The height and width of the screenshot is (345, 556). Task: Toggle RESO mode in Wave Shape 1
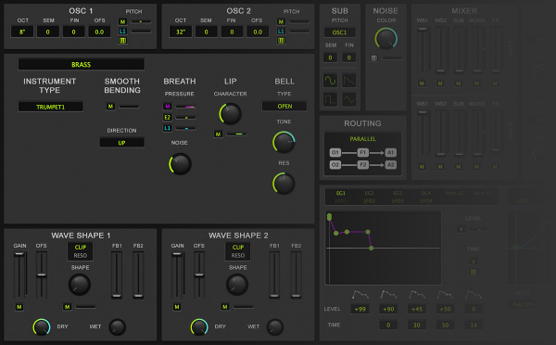point(80,256)
